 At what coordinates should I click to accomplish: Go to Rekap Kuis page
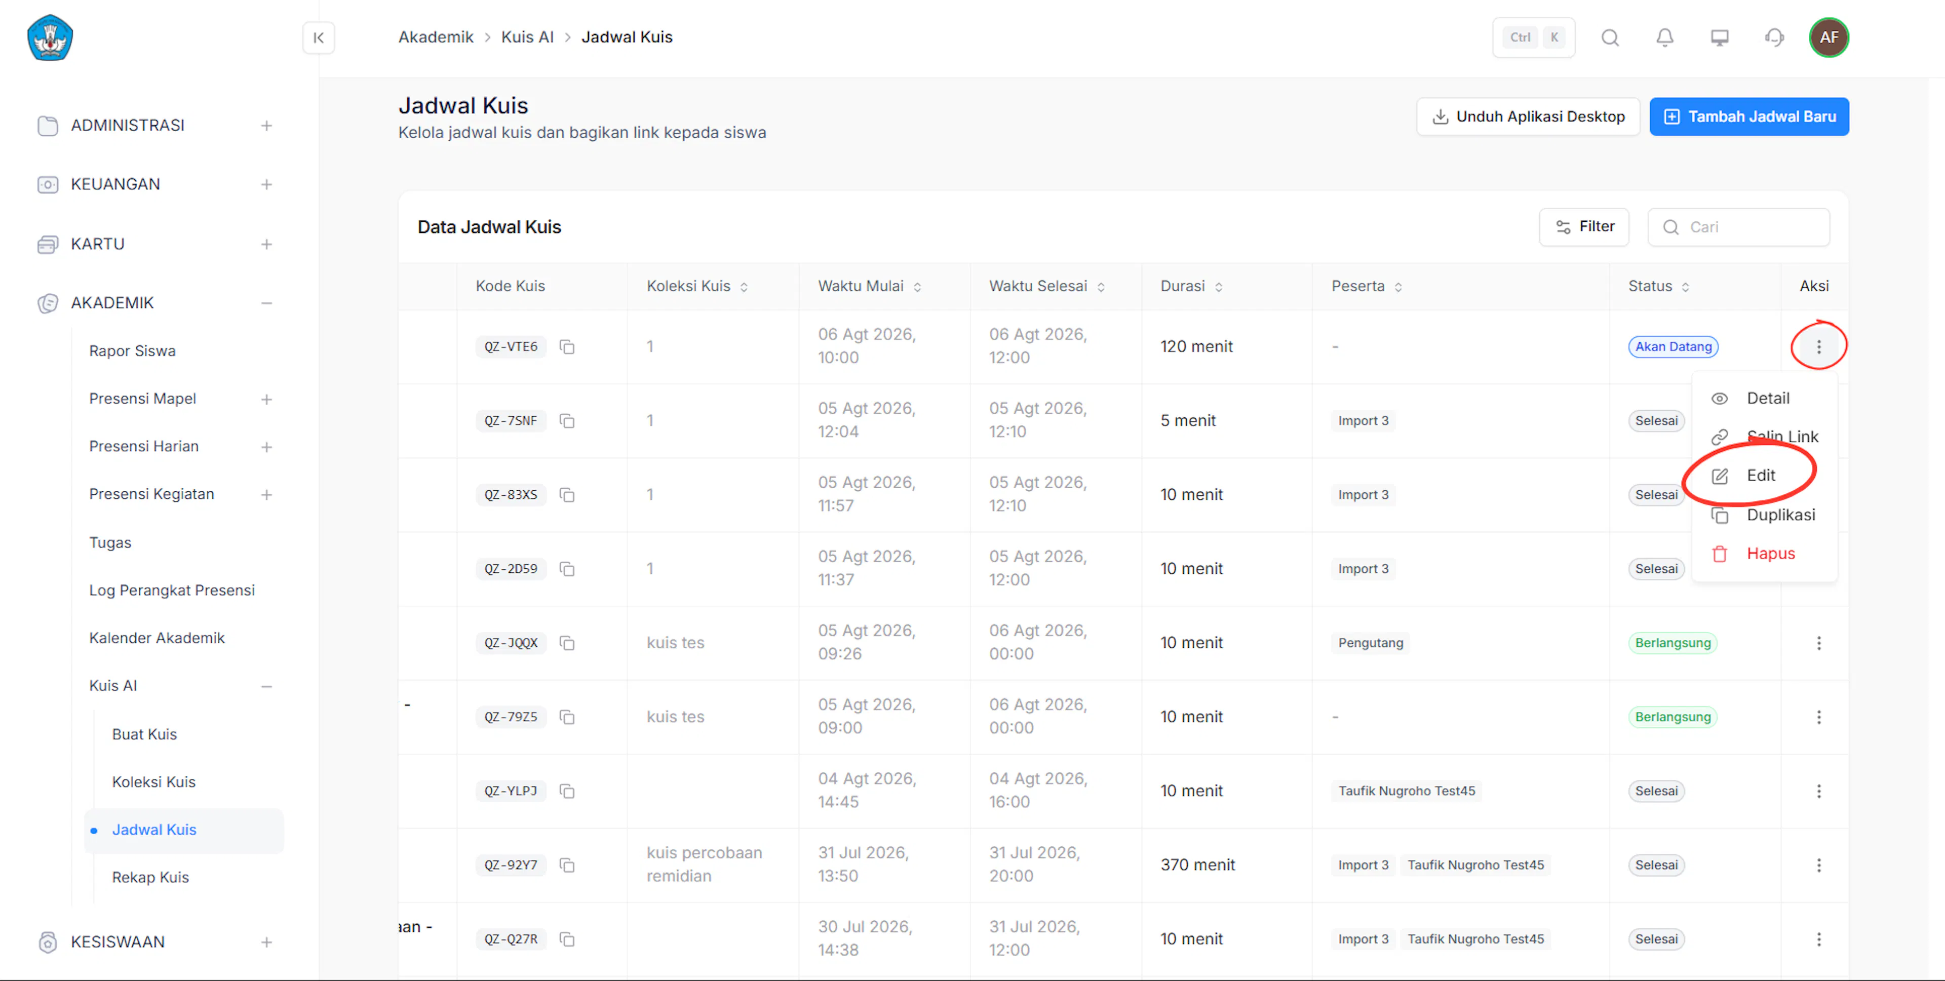pyautogui.click(x=150, y=878)
